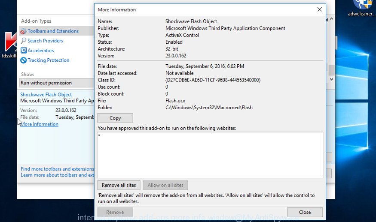Viewport: 376px width, 222px height.
Task: Close the More Information dialog with X
Action: [319, 9]
